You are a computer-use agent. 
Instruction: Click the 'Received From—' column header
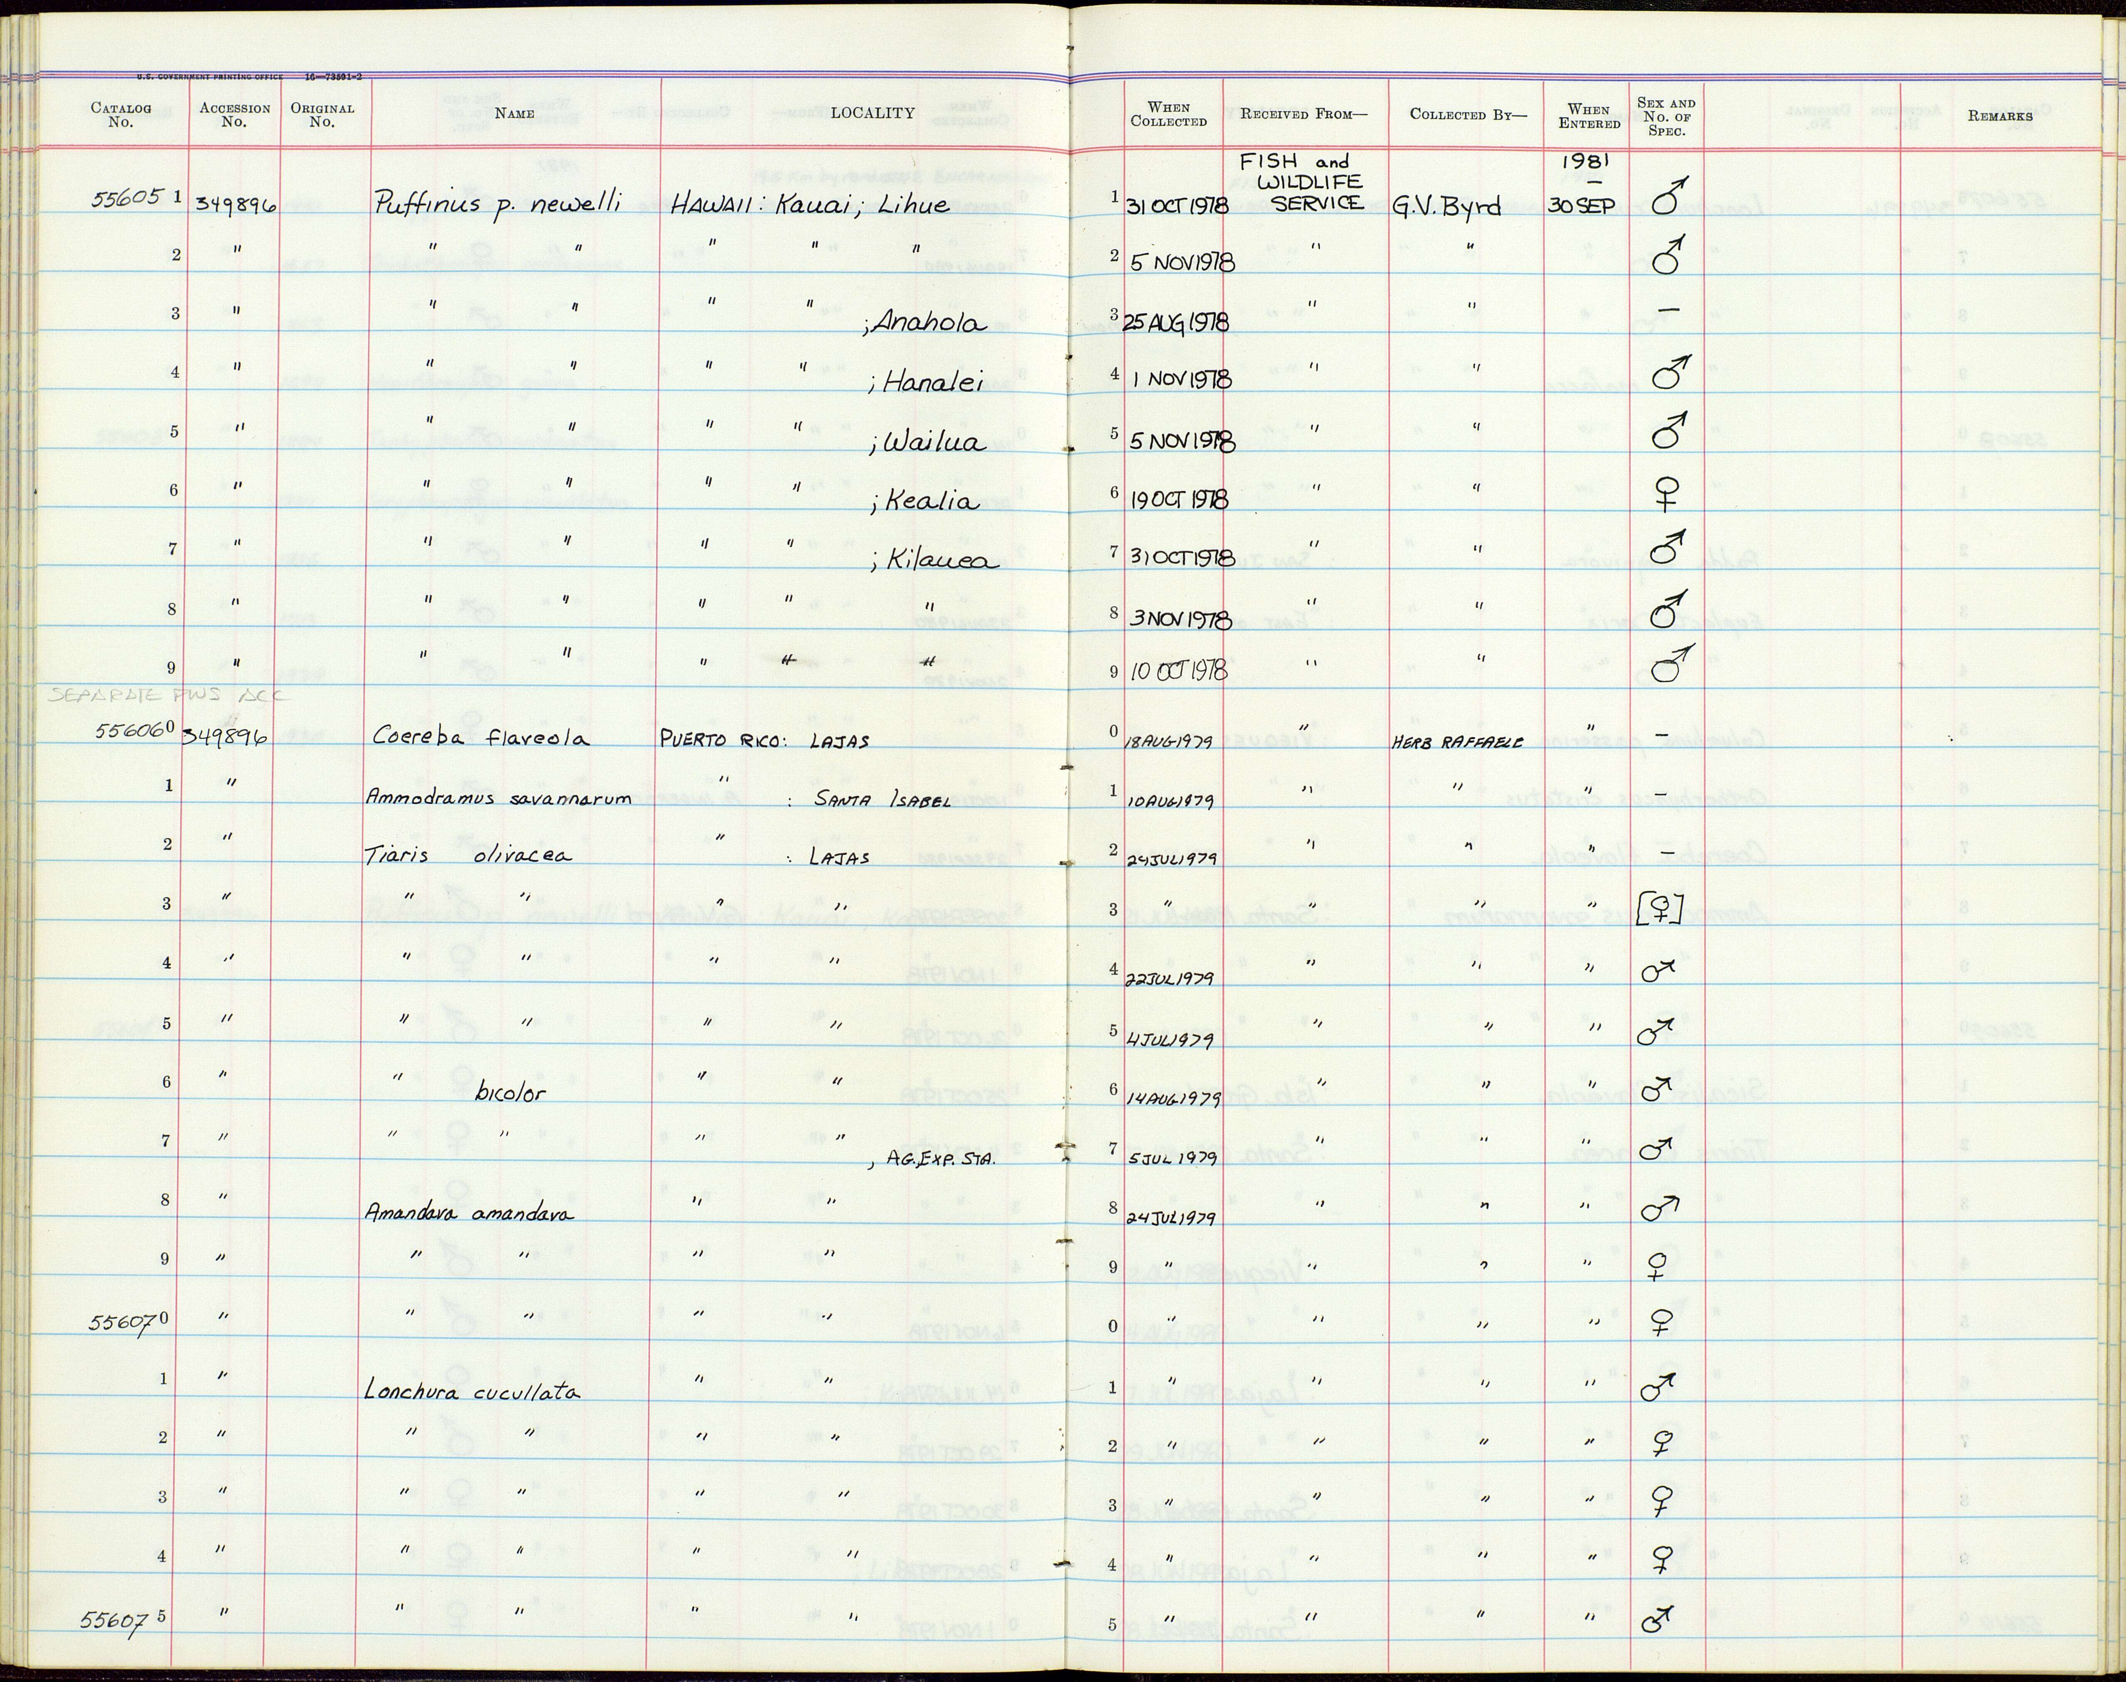(1304, 114)
